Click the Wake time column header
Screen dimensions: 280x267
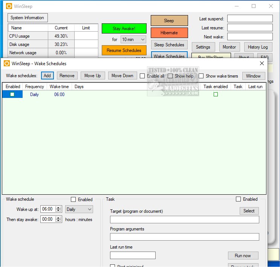(x=59, y=87)
